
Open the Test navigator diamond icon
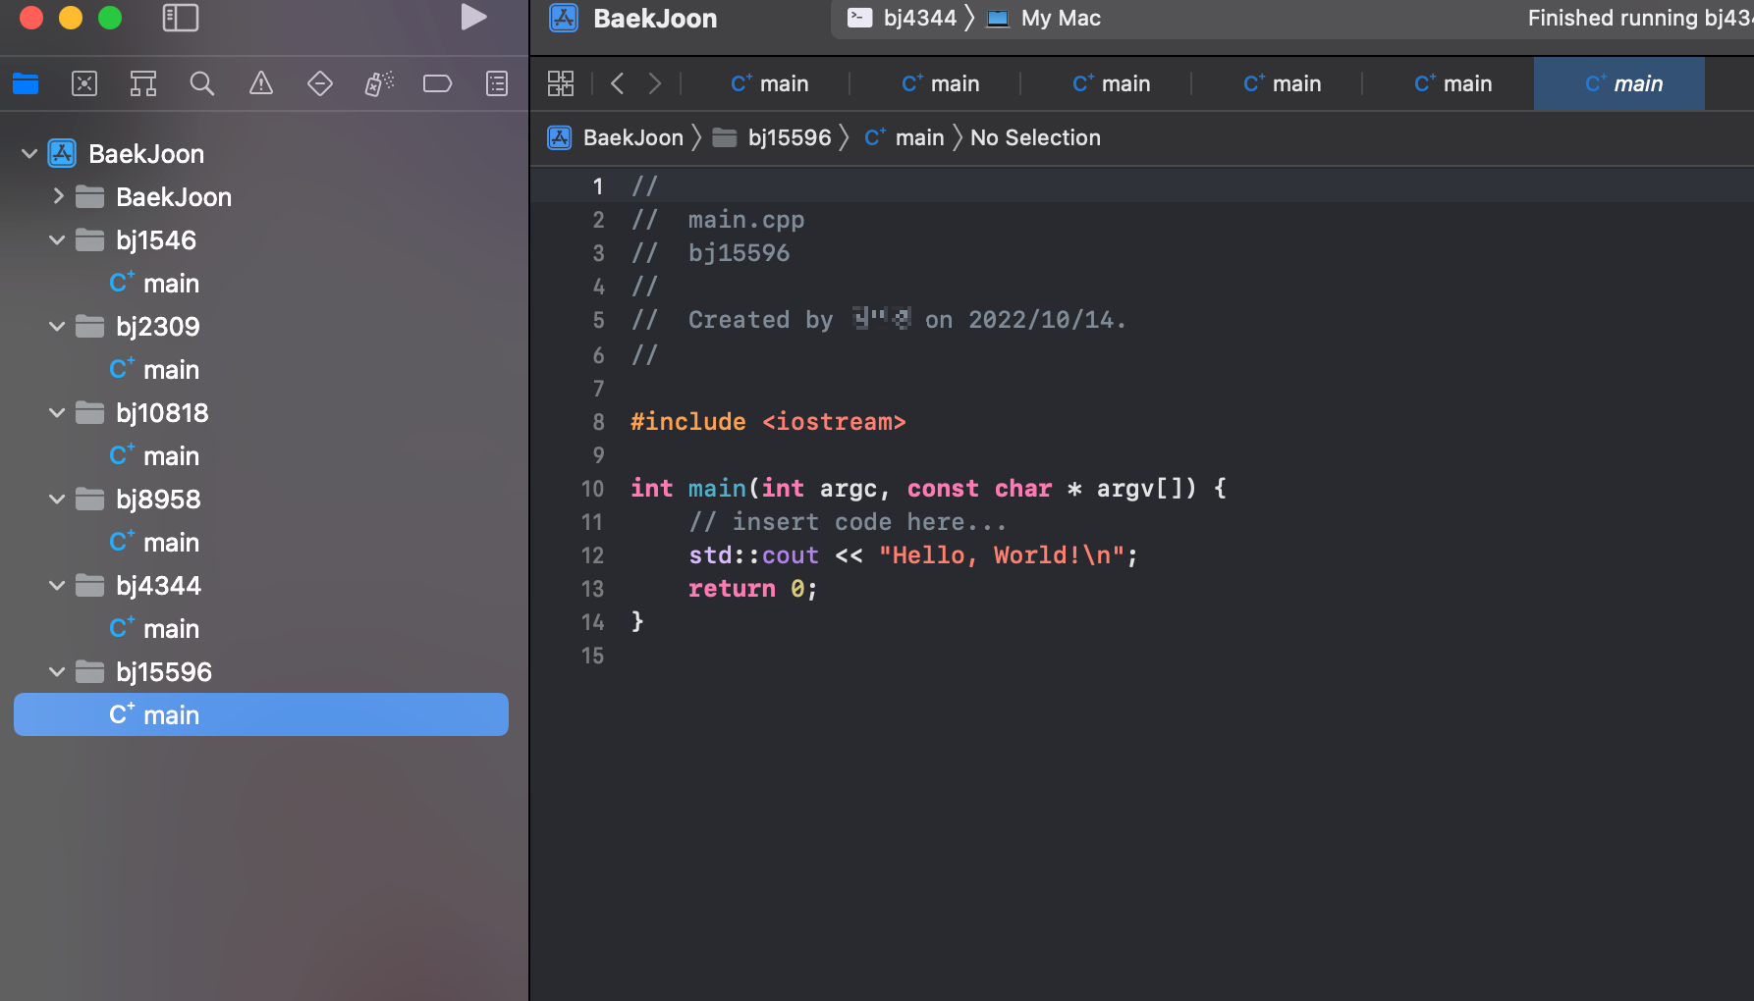pos(320,83)
